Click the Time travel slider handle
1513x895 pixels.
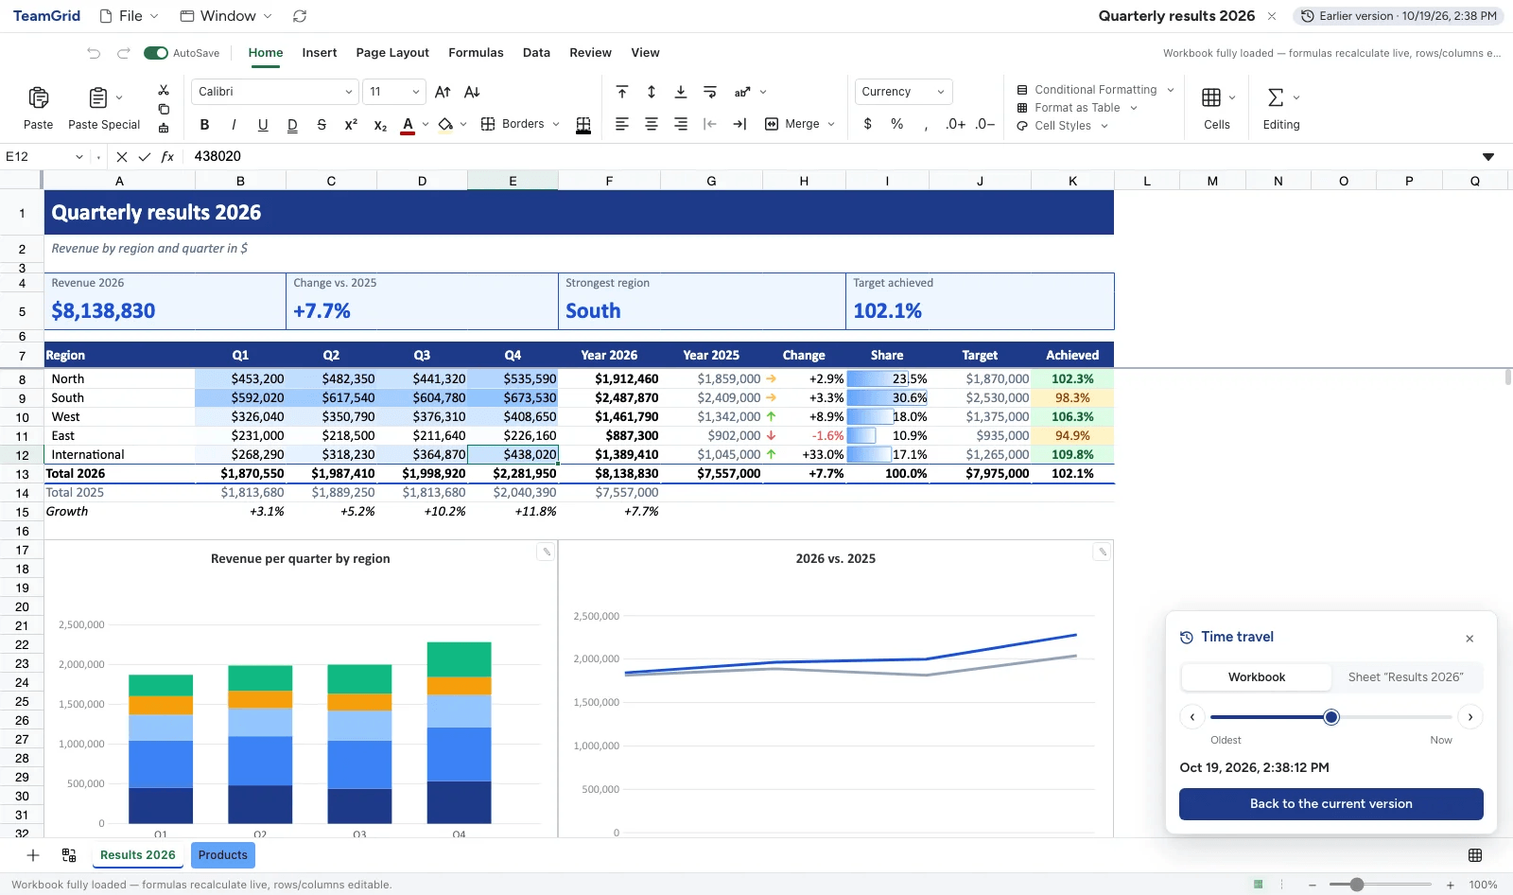point(1331,717)
